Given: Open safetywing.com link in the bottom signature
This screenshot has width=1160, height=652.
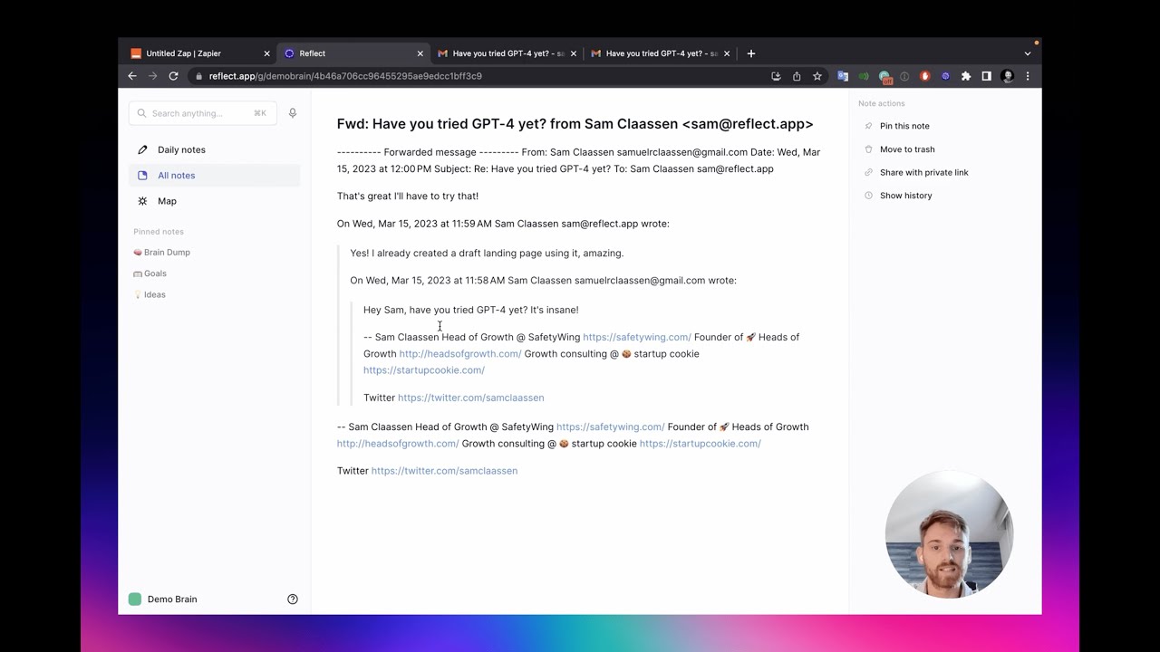Looking at the screenshot, I should click(610, 427).
